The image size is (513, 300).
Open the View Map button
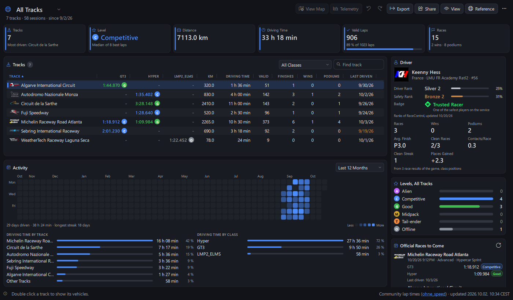(x=312, y=9)
